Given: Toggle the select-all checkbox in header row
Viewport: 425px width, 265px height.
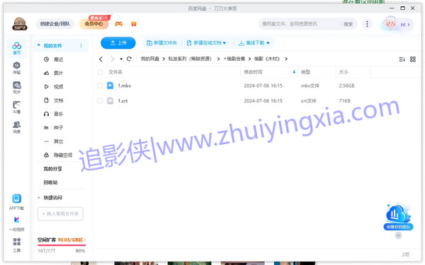Looking at the screenshot, I should coord(101,72).
